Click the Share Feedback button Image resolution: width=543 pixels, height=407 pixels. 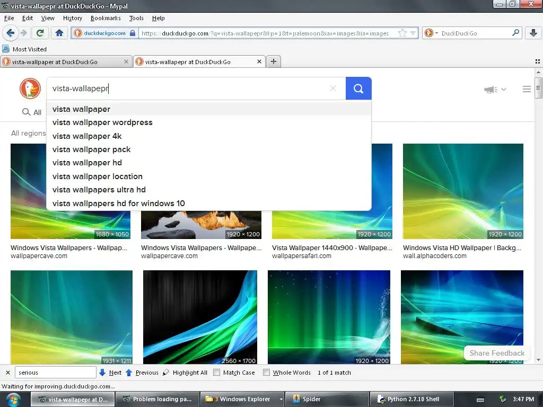pyautogui.click(x=497, y=353)
